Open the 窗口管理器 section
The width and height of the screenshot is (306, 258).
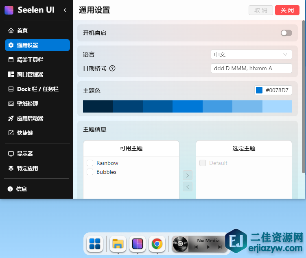click(x=37, y=74)
